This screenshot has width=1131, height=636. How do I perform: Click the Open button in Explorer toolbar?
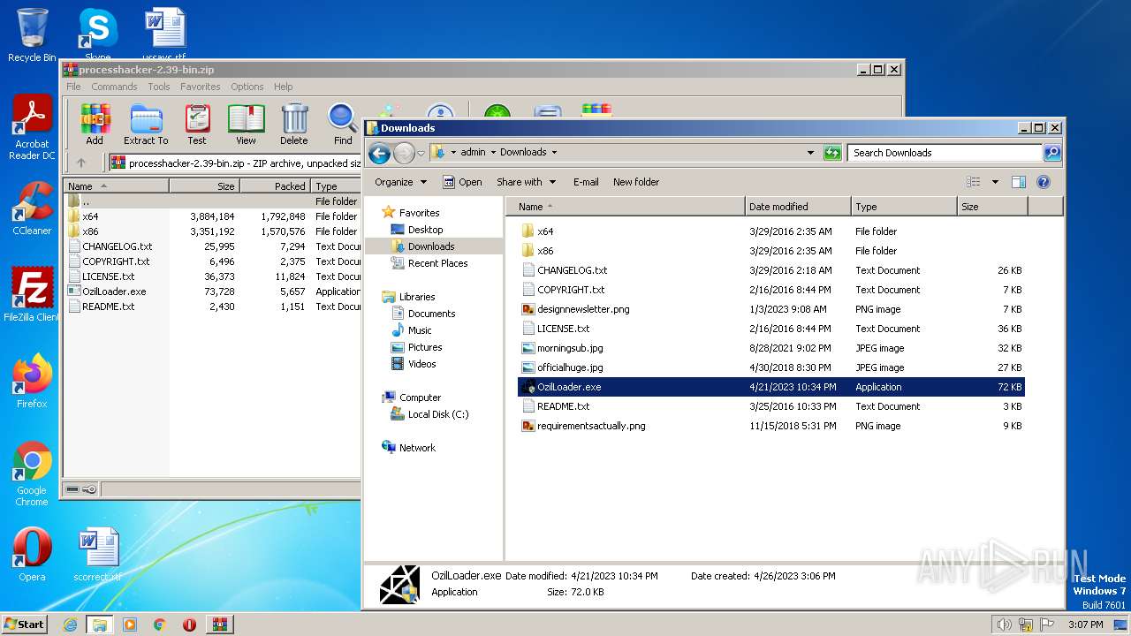(x=462, y=182)
